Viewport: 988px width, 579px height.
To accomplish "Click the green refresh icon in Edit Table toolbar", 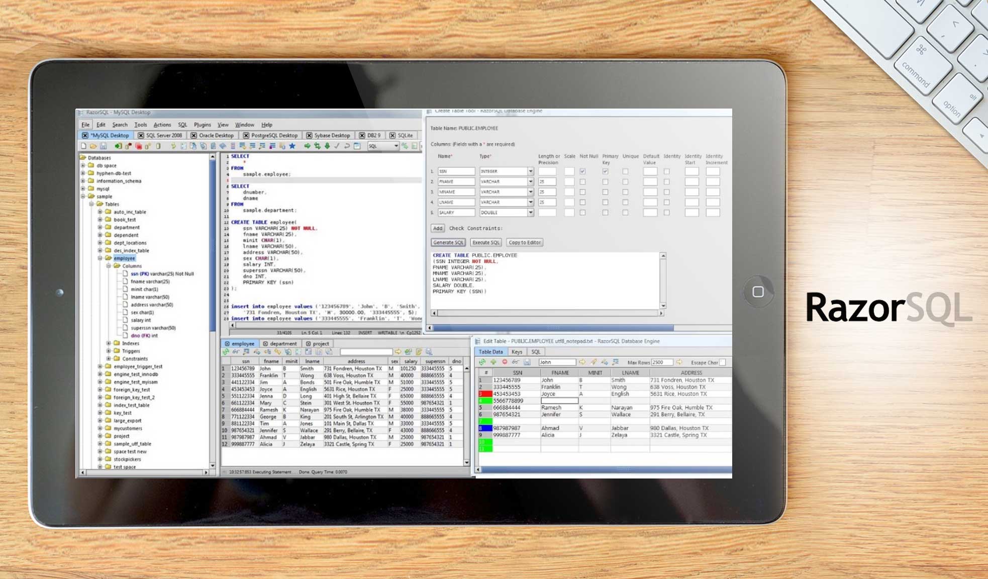I will [482, 362].
